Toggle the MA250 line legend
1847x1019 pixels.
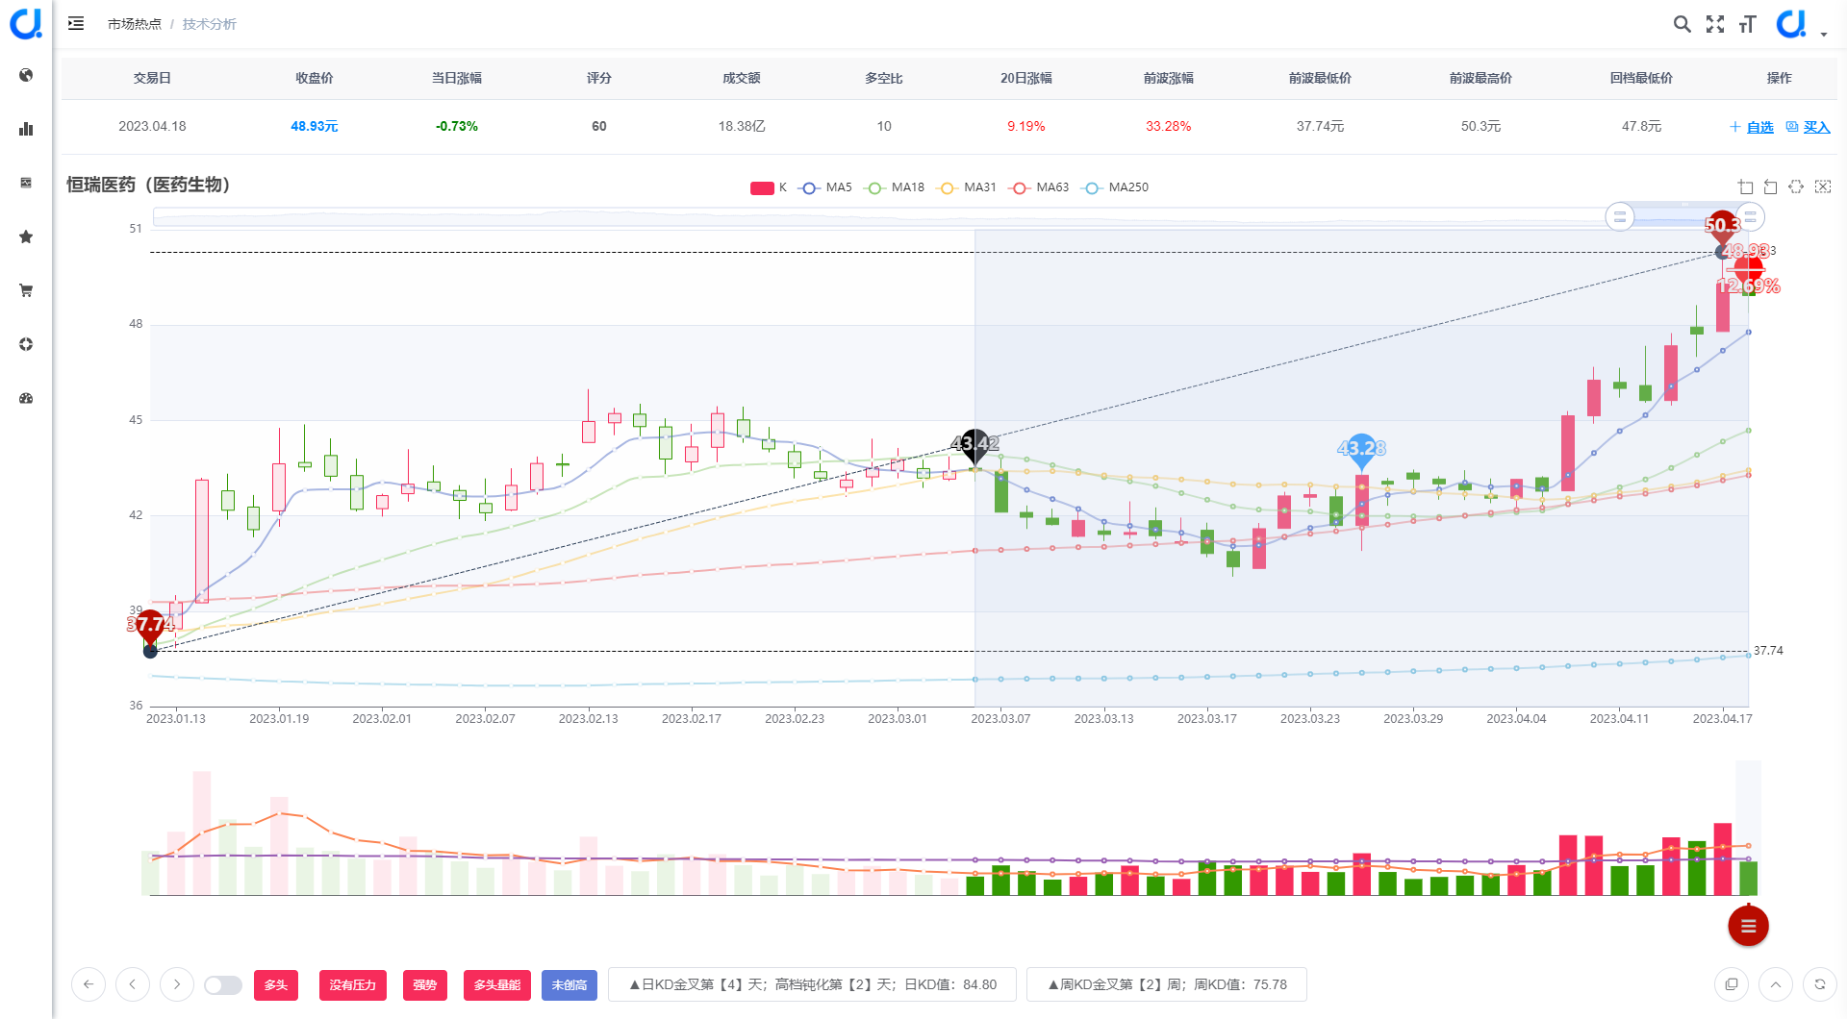point(1115,187)
